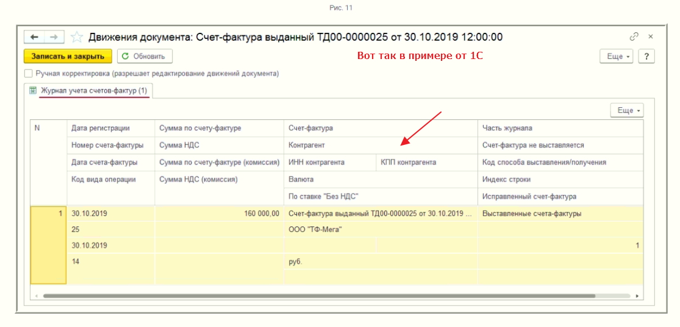
Task: Switch to Журнал учета счетов-фактур tab
Action: pos(94,91)
